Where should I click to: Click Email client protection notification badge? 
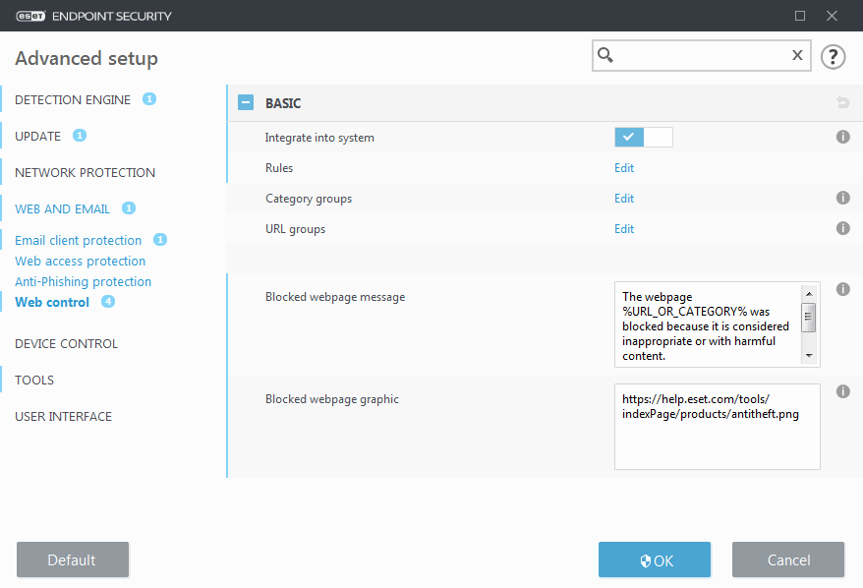click(x=160, y=240)
